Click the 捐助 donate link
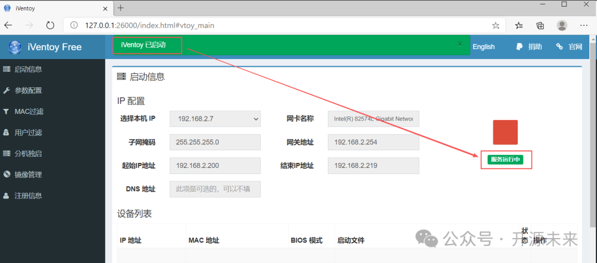Image resolution: width=597 pixels, height=263 pixels. point(535,47)
